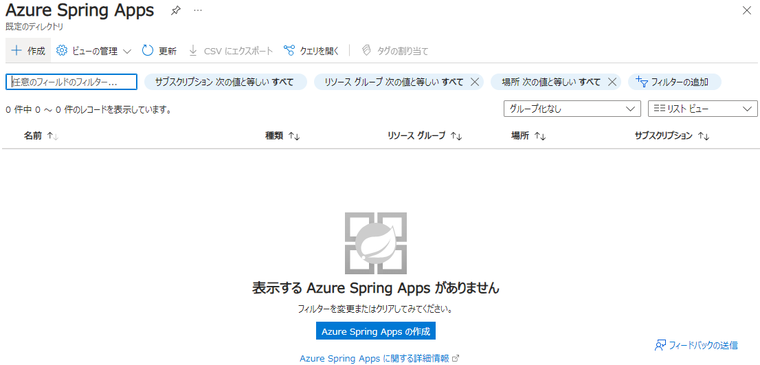Click the filter funnel add icon
Screen dimensions: 760x365
pyautogui.click(x=641, y=82)
